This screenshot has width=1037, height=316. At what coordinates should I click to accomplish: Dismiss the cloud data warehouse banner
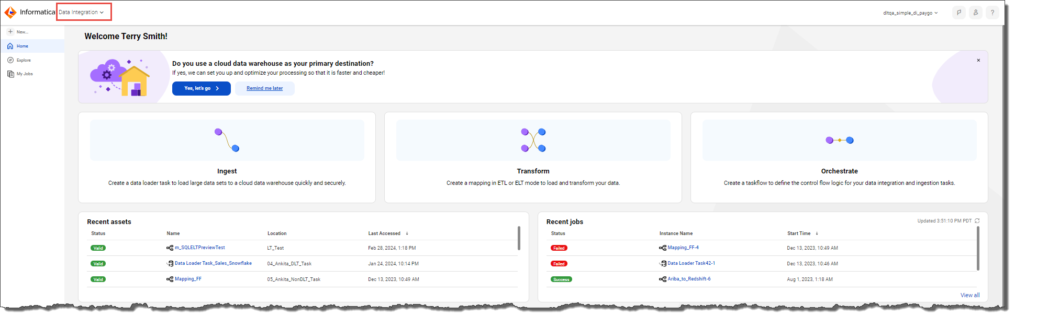click(x=978, y=60)
